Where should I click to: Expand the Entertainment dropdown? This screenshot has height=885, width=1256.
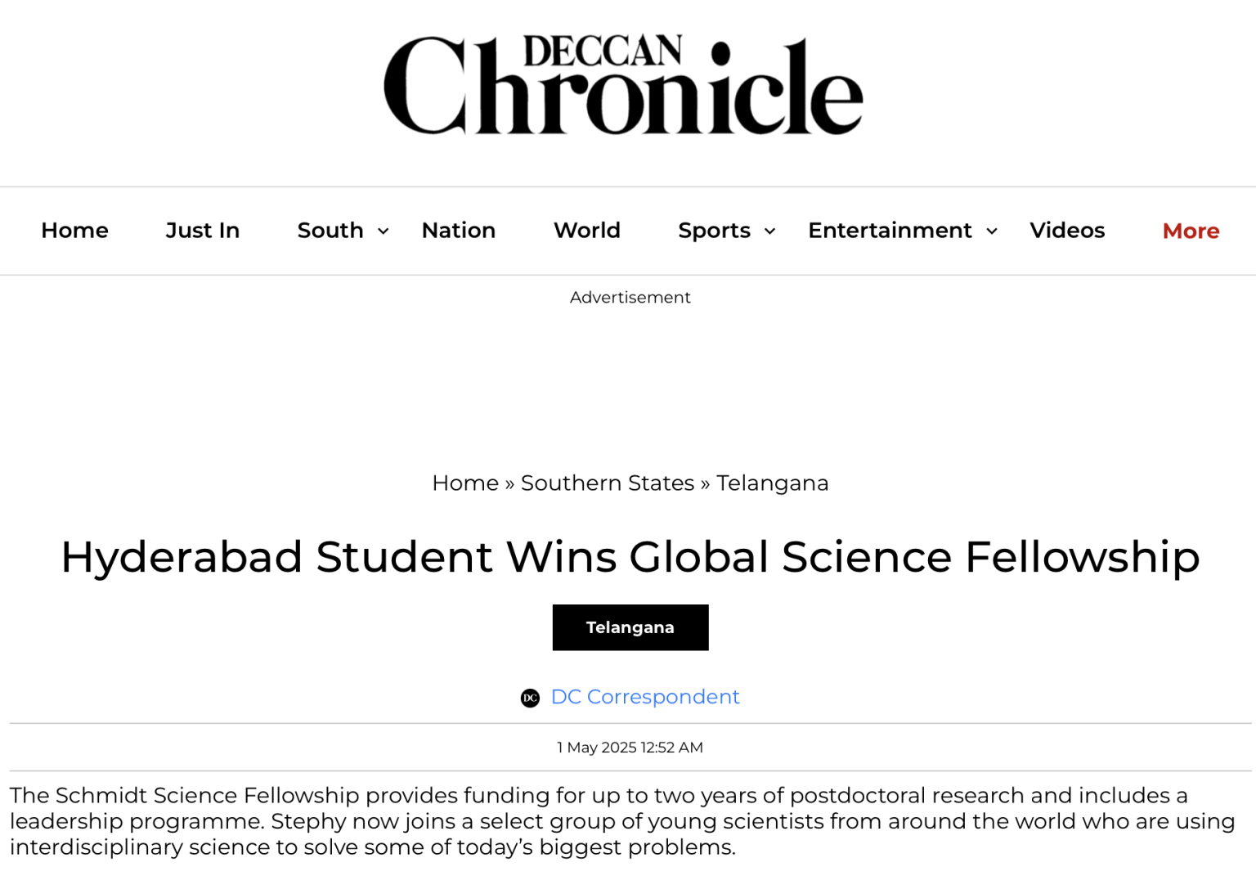pyautogui.click(x=993, y=231)
